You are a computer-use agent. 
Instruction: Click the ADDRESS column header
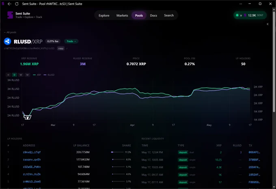[29, 145]
